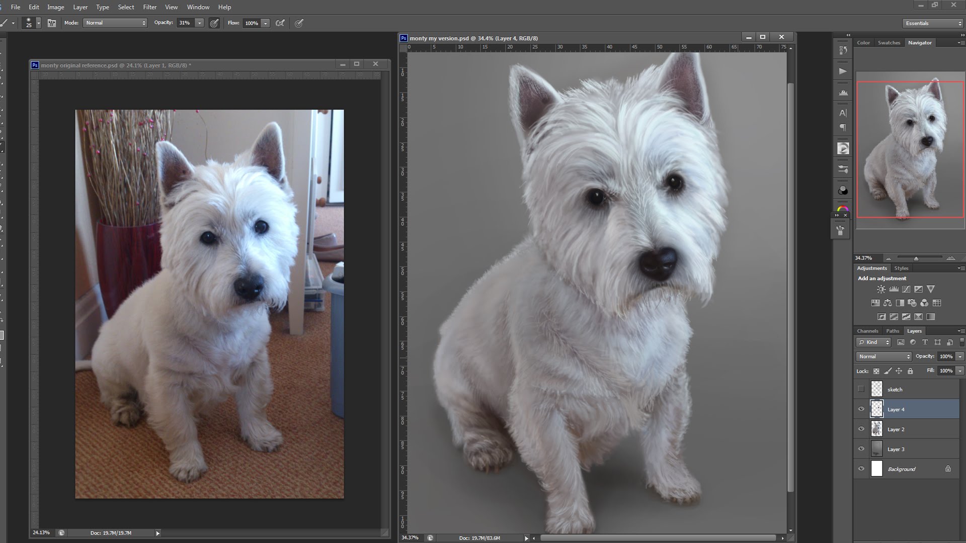Click the lock all padlock icon
Viewport: 966px width, 543px height.
click(x=910, y=371)
